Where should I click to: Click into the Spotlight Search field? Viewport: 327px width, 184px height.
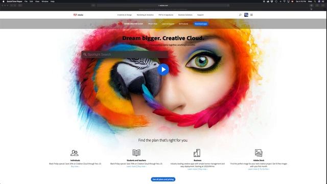[125, 55]
